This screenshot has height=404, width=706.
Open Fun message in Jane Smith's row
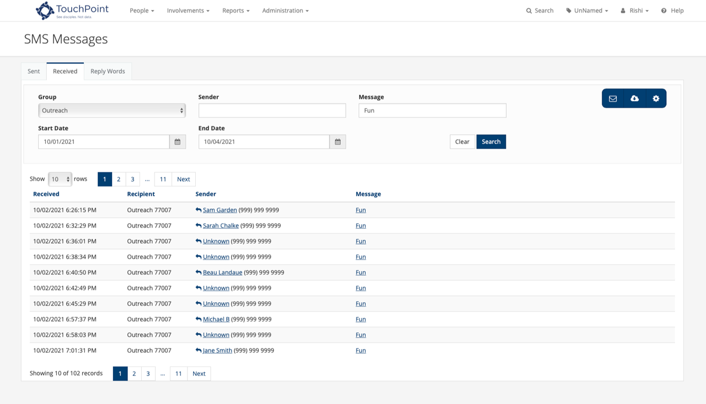point(361,351)
